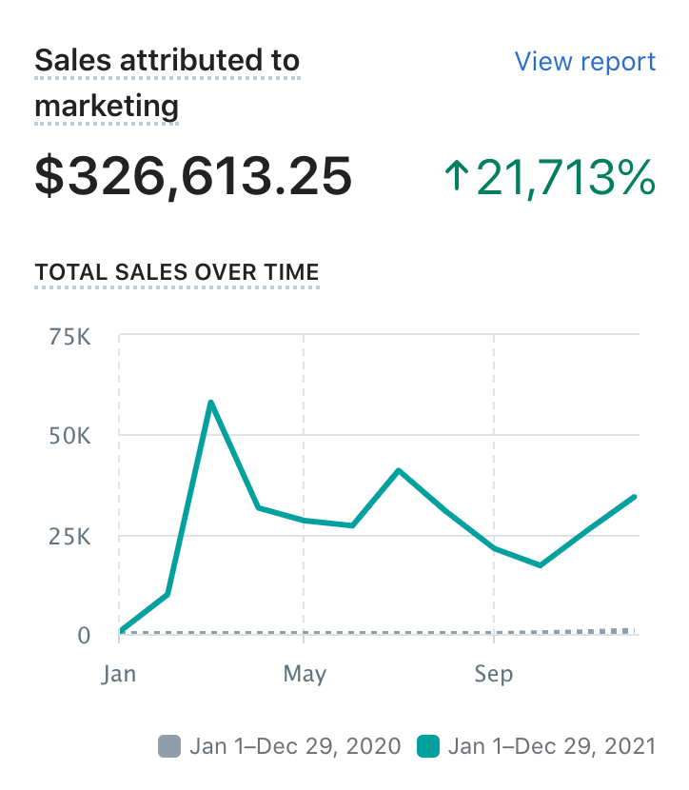Click the May x-axis label
The width and height of the screenshot is (689, 790).
[305, 674]
